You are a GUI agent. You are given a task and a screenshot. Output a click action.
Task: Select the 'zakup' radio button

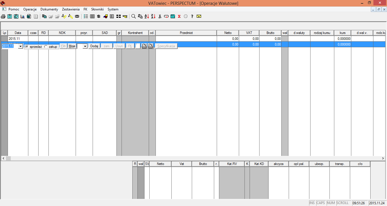(46, 46)
